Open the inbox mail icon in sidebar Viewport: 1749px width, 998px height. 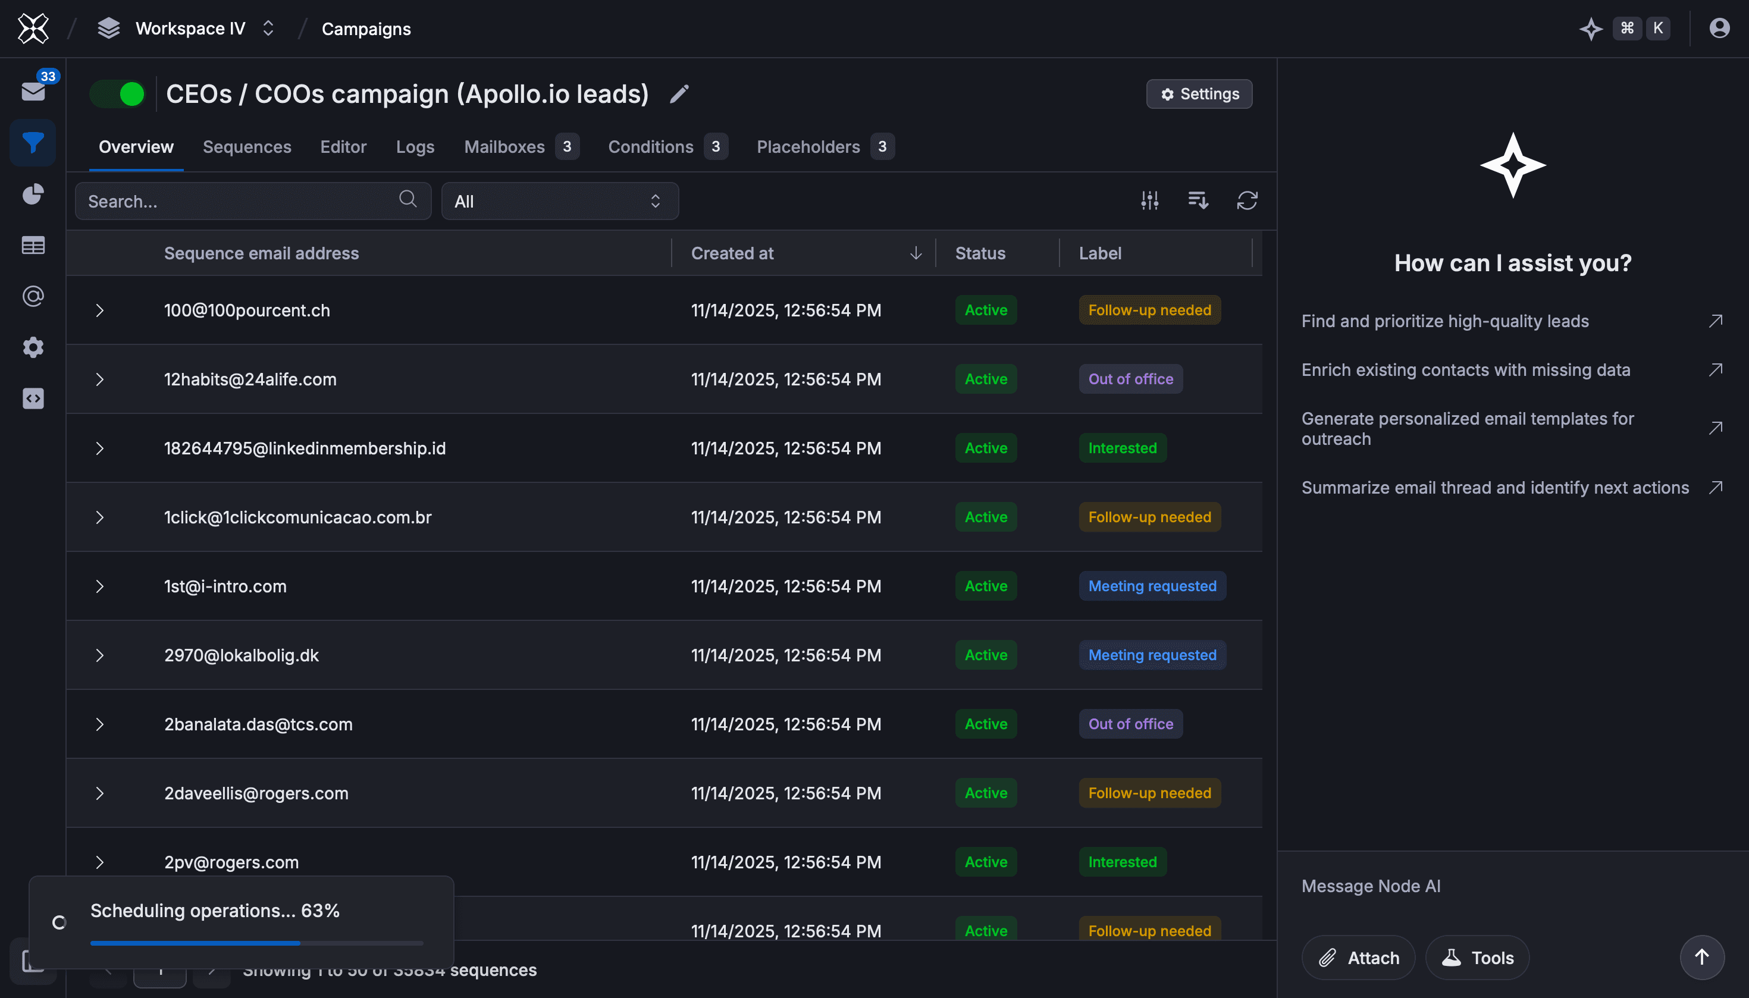[x=33, y=91]
